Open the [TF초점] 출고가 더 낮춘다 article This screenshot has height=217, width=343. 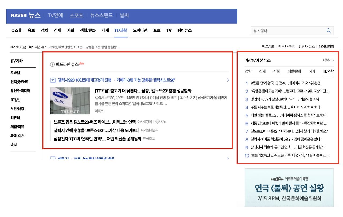click(x=143, y=91)
